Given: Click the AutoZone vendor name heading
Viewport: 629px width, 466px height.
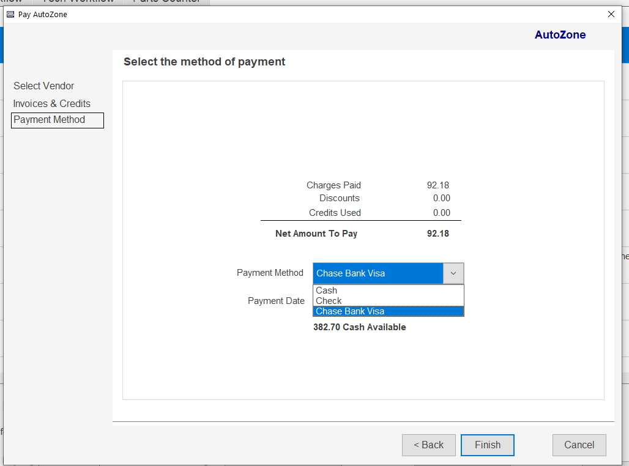Looking at the screenshot, I should [560, 35].
